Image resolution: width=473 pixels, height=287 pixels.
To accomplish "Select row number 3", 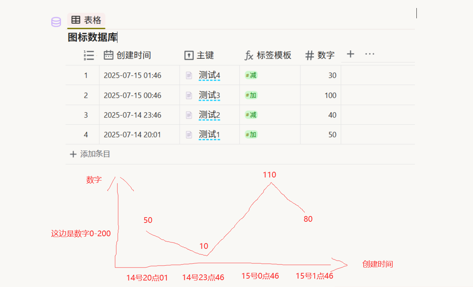I will [x=86, y=115].
